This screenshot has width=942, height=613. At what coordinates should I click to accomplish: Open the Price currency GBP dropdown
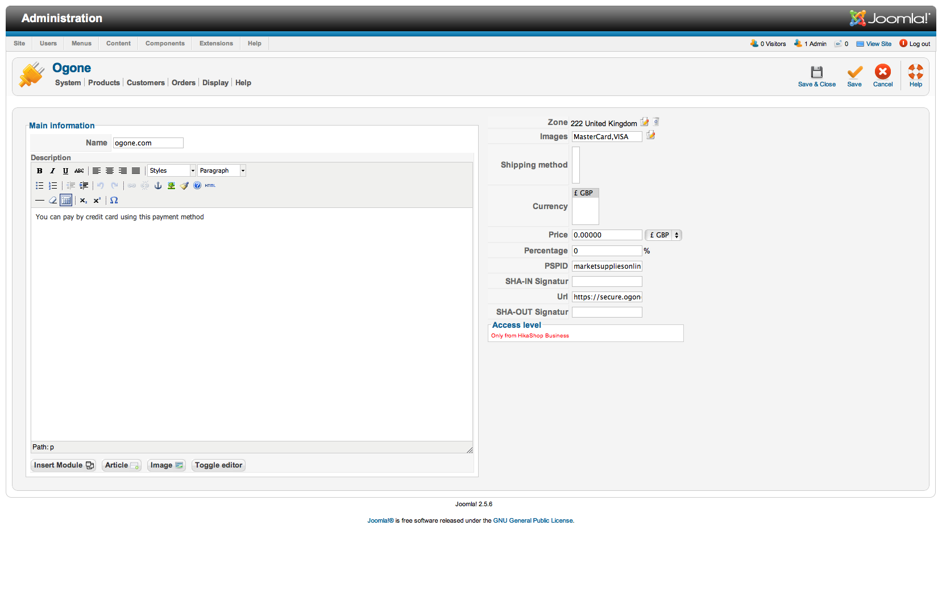click(663, 235)
